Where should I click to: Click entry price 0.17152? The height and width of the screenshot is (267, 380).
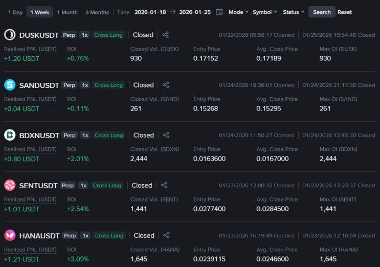point(206,58)
